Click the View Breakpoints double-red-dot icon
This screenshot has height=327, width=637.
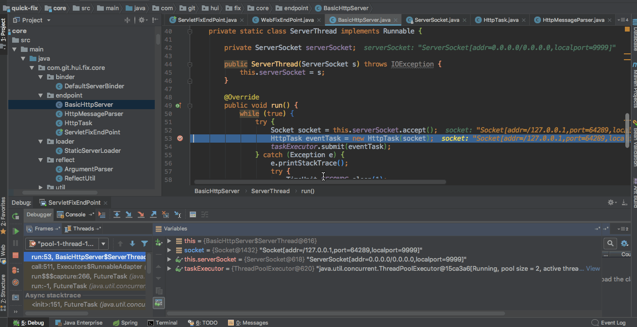click(x=16, y=270)
